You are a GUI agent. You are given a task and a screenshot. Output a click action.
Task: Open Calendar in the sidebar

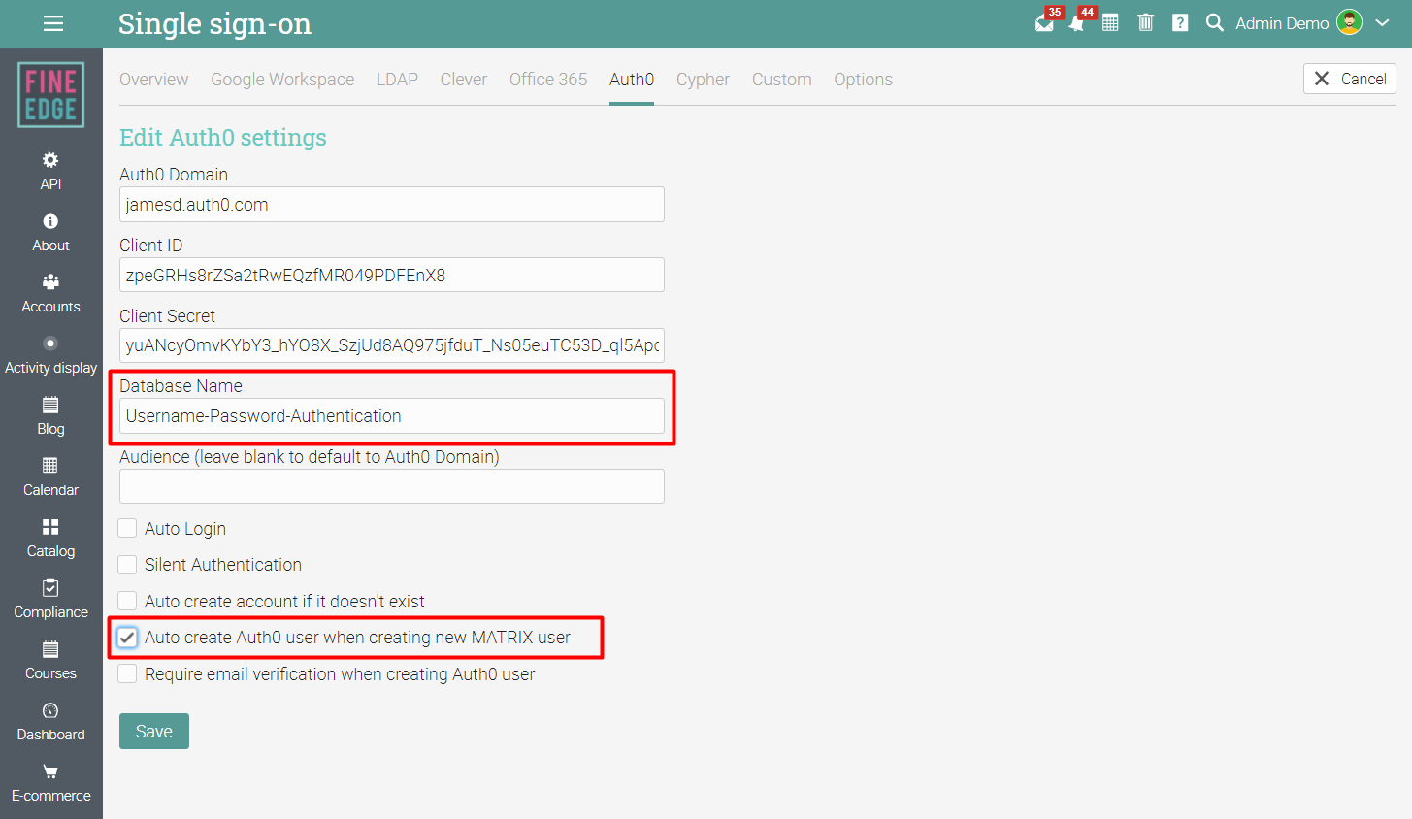pyautogui.click(x=50, y=477)
